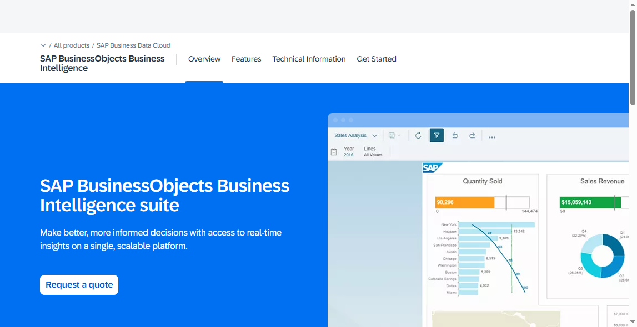Click the 'Make better, more informed decisions' paragraph
This screenshot has height=327, width=637.
tap(161, 239)
